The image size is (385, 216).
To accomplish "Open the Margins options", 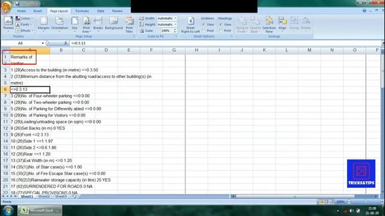I will tap(44, 24).
